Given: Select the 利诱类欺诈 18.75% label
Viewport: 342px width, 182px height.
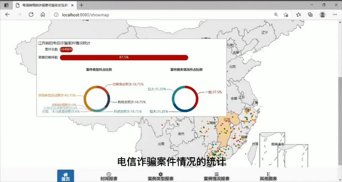Looking at the screenshot, I should (128, 111).
